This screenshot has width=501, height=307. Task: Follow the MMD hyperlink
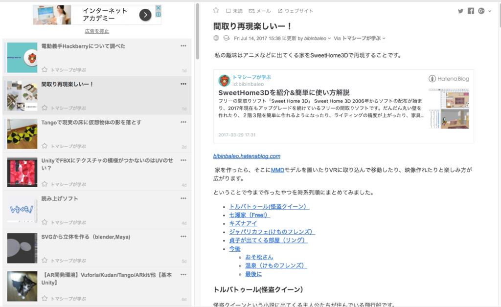[277, 170]
